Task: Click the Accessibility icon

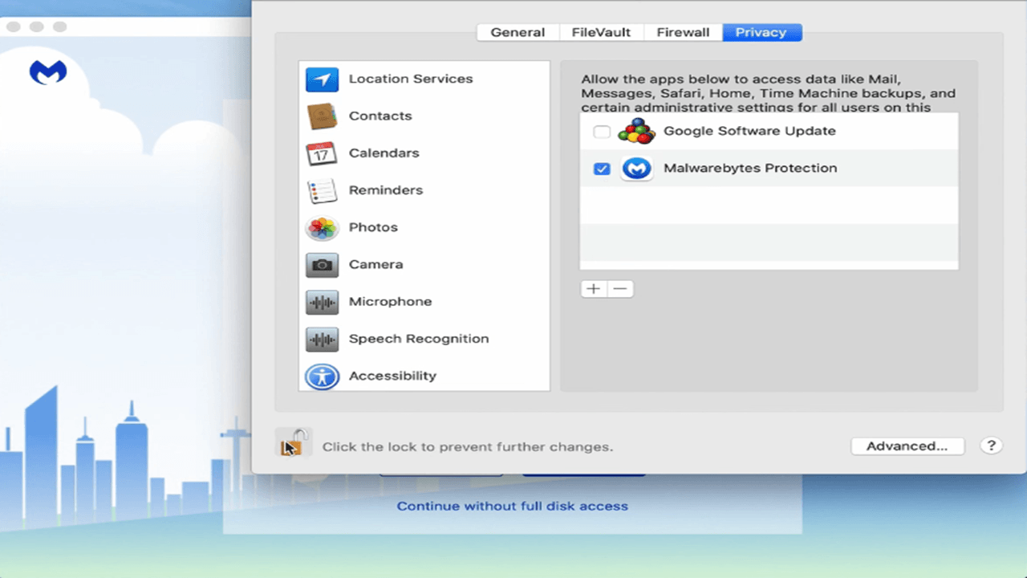Action: [x=322, y=377]
